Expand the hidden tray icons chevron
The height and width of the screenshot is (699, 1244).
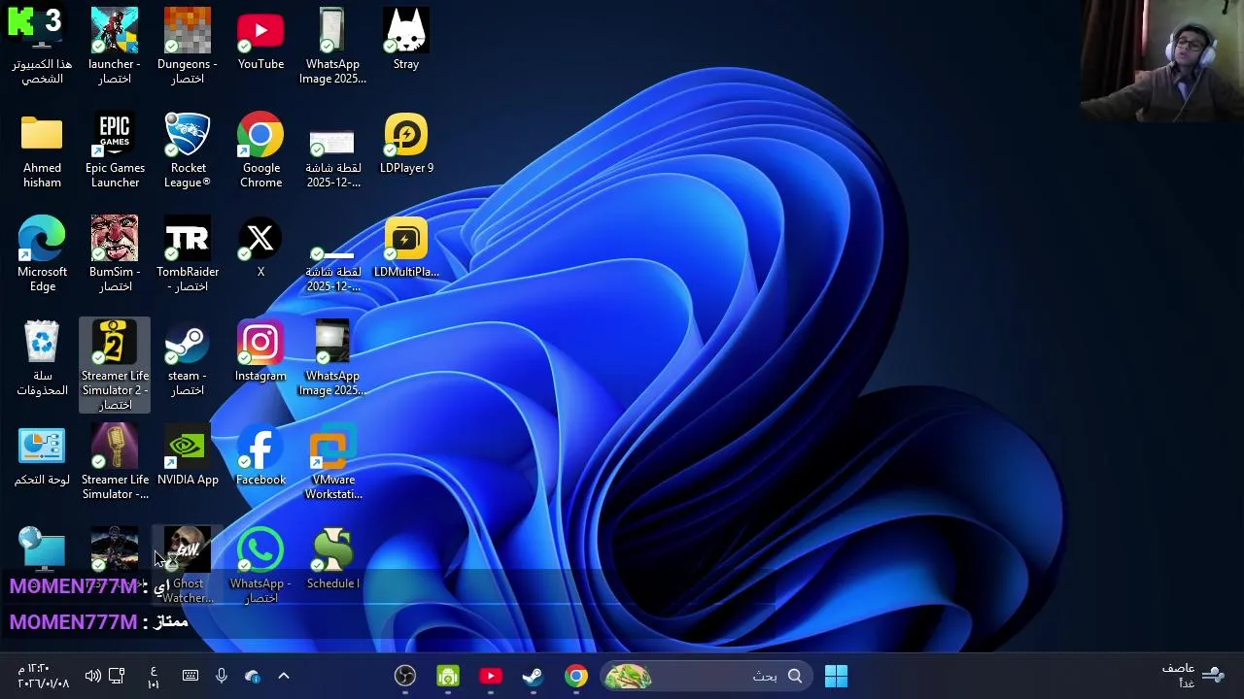(284, 676)
